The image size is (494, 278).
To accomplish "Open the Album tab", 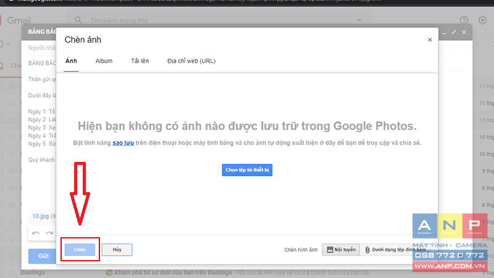I will pyautogui.click(x=104, y=61).
